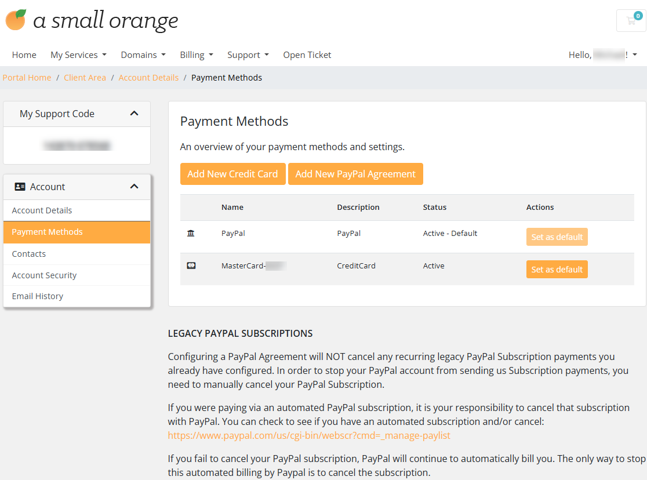
Task: Click the LEGACY PAYPAL SUBSCRIPTIONS heading
Action: pyautogui.click(x=240, y=333)
